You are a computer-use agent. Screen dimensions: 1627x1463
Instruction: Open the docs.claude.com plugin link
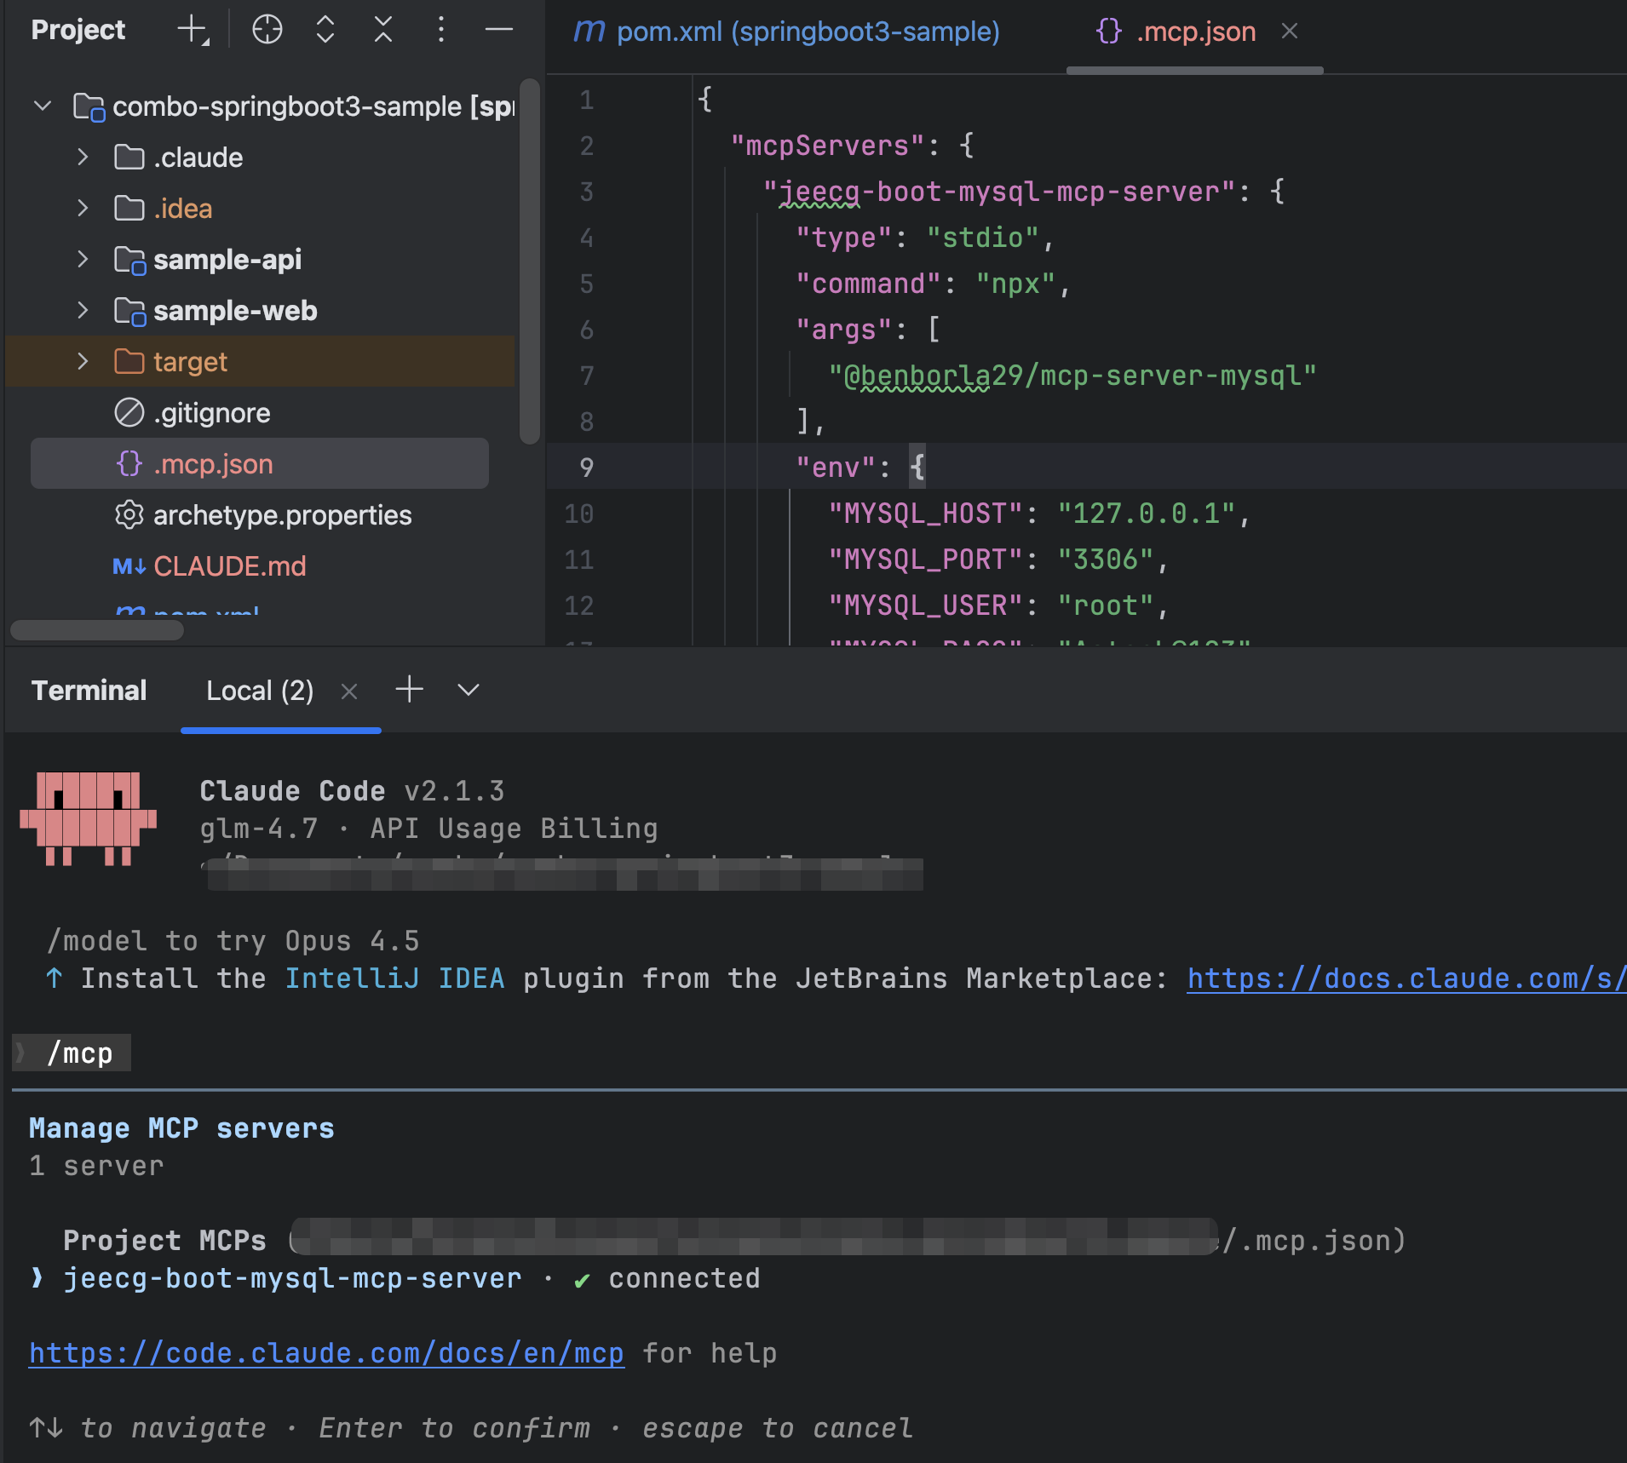point(1406,978)
